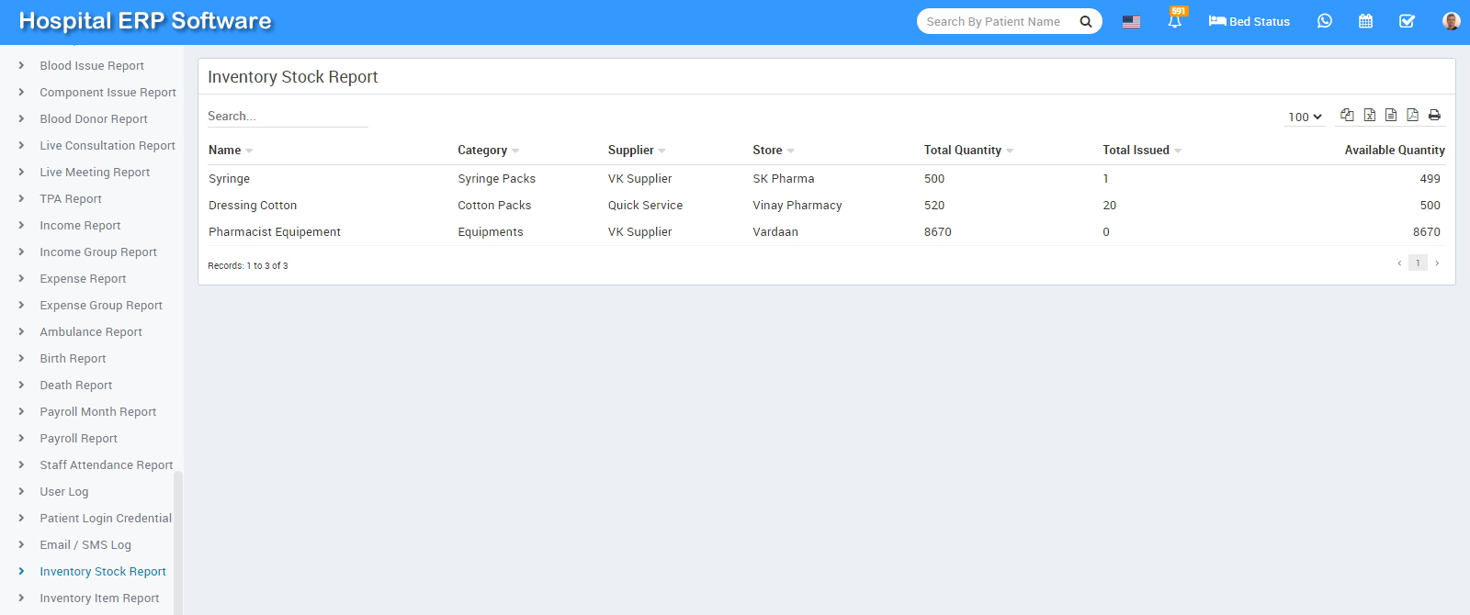Select Payroll Report from sidebar
This screenshot has height=615, width=1470.
click(x=78, y=439)
